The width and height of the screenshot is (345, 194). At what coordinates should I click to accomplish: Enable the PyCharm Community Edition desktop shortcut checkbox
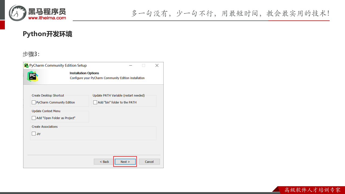[x=34, y=102]
